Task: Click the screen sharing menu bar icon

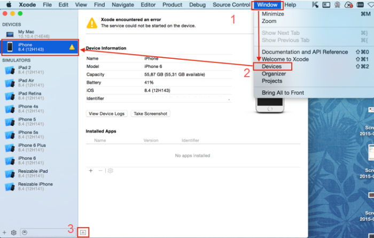Action: 326,4
